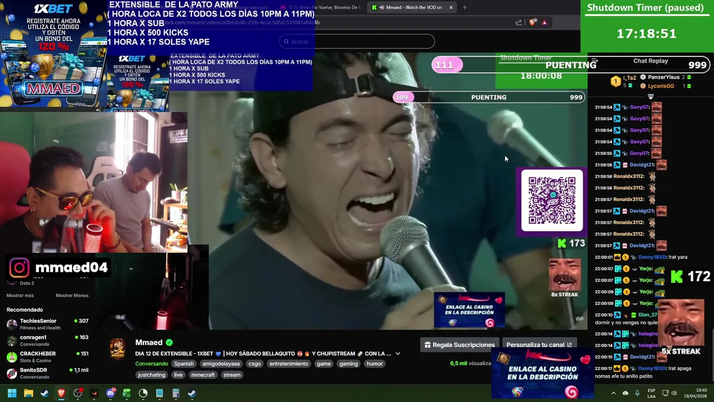Click the Mmaed channel name
This screenshot has width=714, height=402.
[x=148, y=342]
